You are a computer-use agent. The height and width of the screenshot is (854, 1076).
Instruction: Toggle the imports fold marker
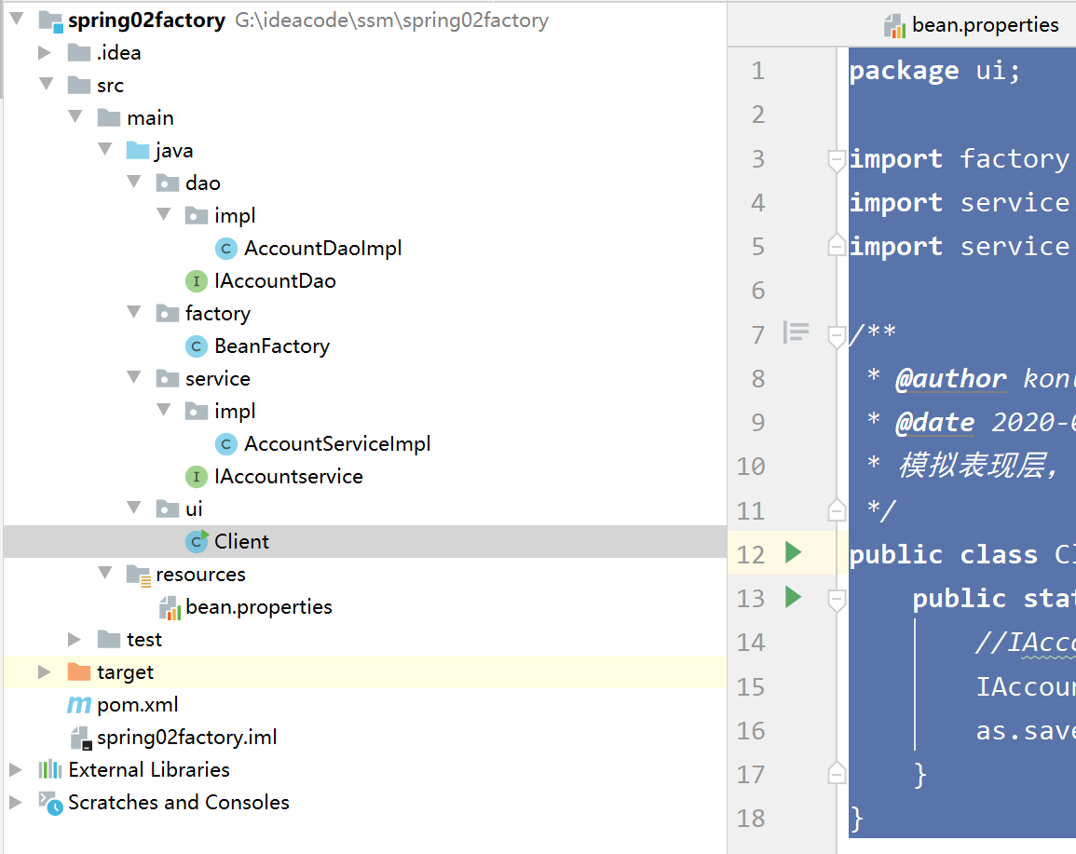837,159
